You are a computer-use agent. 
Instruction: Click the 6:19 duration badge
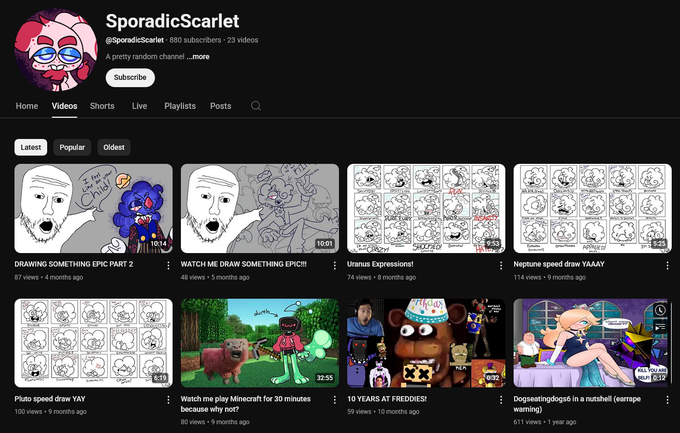pyautogui.click(x=160, y=378)
